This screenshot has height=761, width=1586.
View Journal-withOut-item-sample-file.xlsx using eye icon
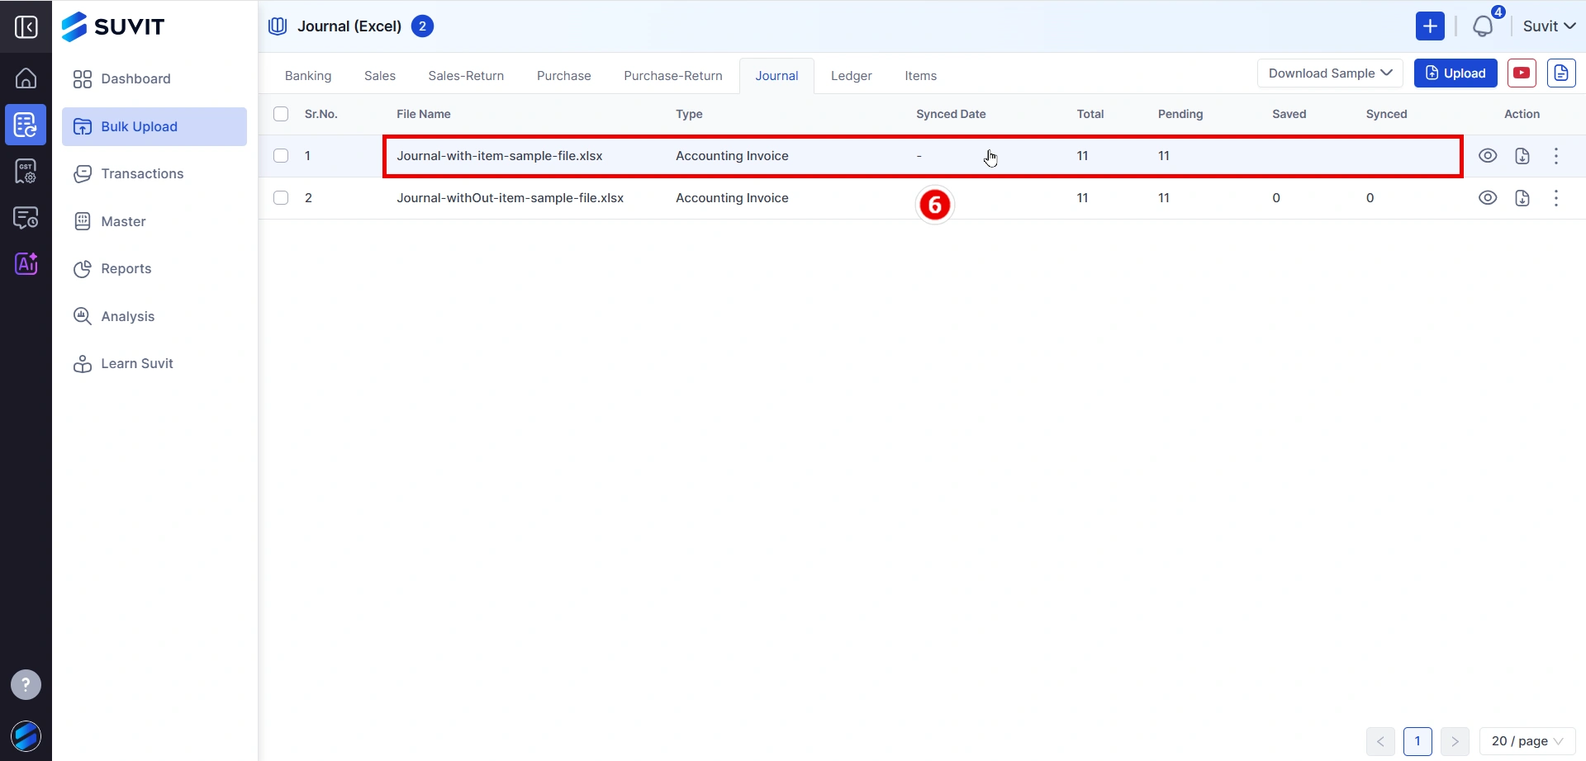[x=1488, y=198]
